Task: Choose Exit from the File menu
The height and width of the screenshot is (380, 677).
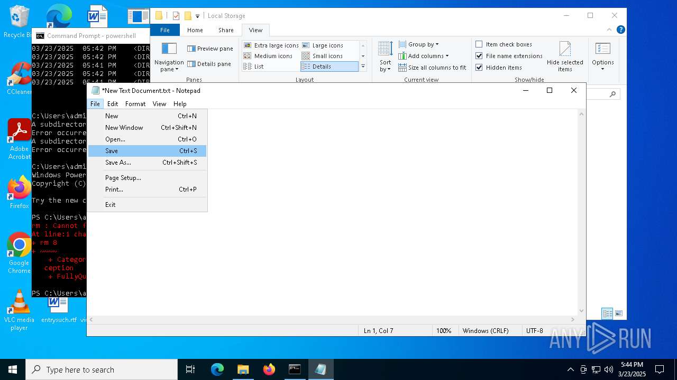Action: [147, 205]
